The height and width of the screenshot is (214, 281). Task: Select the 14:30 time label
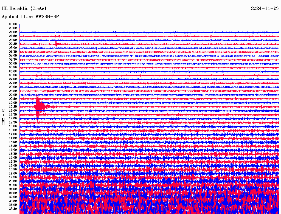pyautogui.click(x=13, y=138)
